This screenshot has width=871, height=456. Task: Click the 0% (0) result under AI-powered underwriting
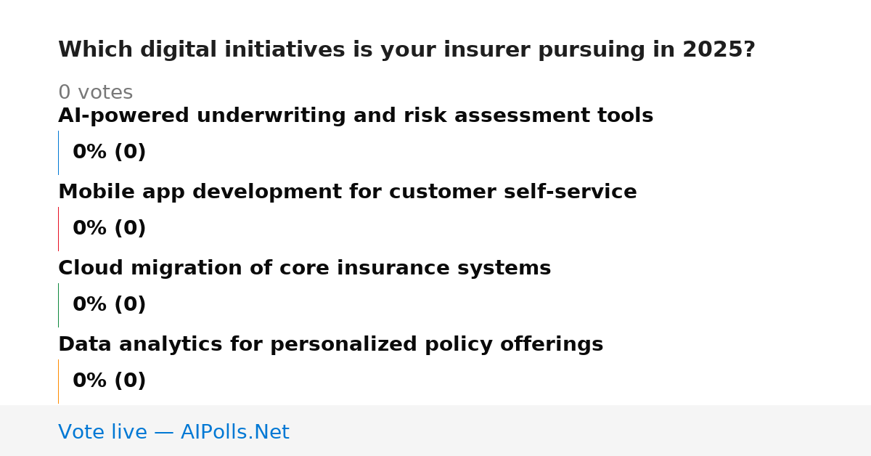(110, 152)
